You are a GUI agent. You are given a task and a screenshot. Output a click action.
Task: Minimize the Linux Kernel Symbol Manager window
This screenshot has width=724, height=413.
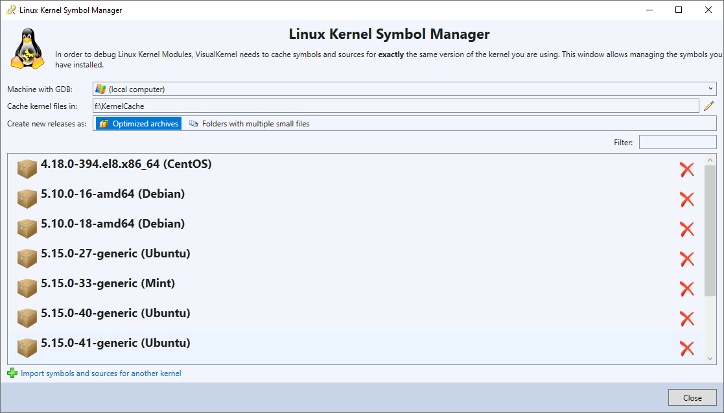click(x=649, y=10)
